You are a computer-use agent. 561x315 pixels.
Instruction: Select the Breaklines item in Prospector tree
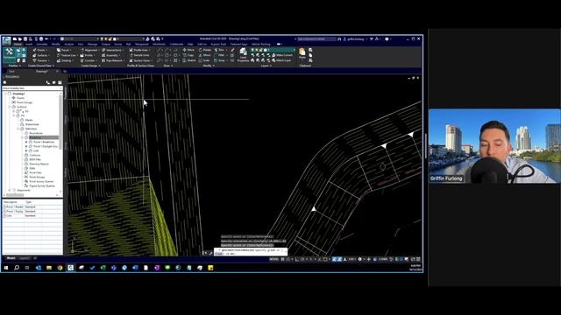pos(35,137)
